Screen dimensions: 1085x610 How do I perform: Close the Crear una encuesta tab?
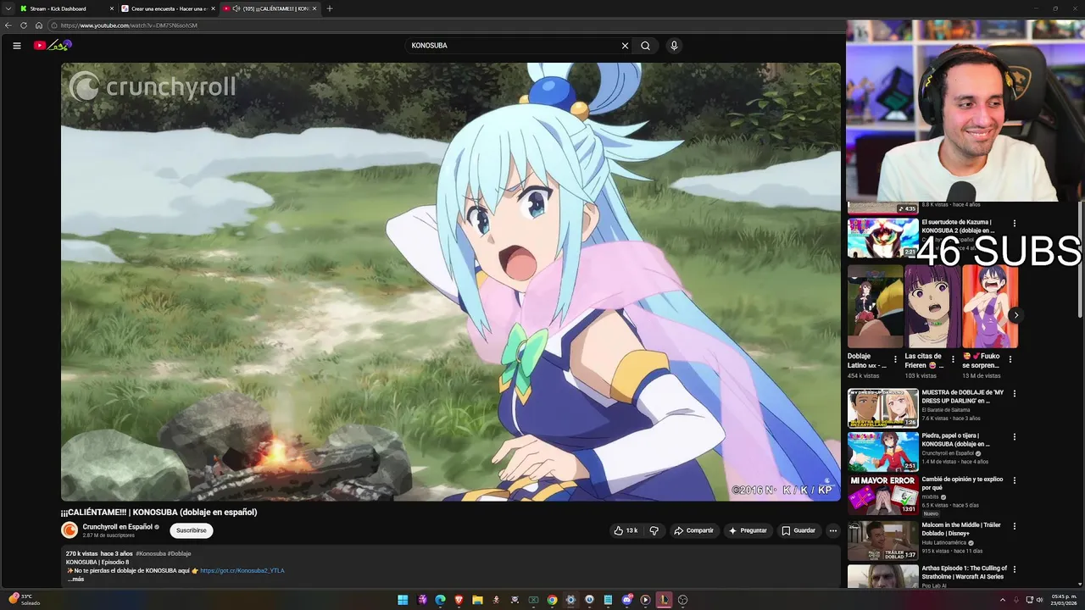tap(213, 8)
